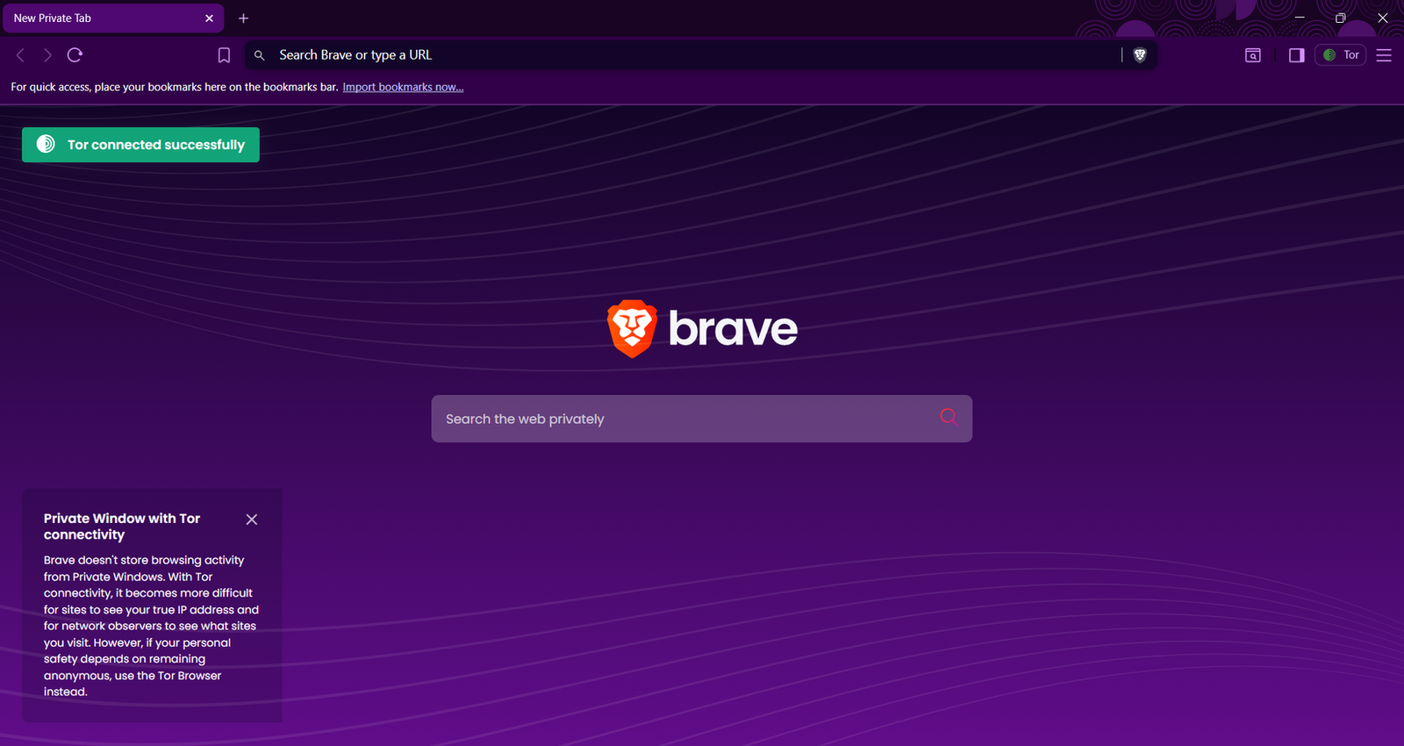Image resolution: width=1404 pixels, height=746 pixels.
Task: Toggle the sidebar panel
Action: (1296, 55)
